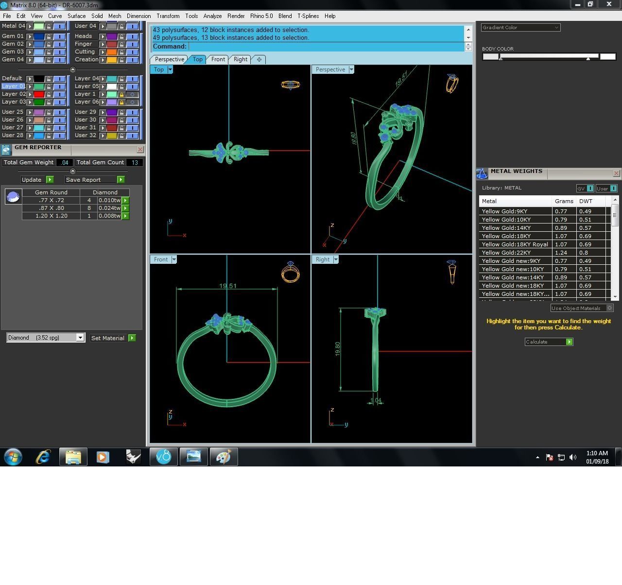
Task: Click the Gem Reporter panel icon
Action: 6,149
